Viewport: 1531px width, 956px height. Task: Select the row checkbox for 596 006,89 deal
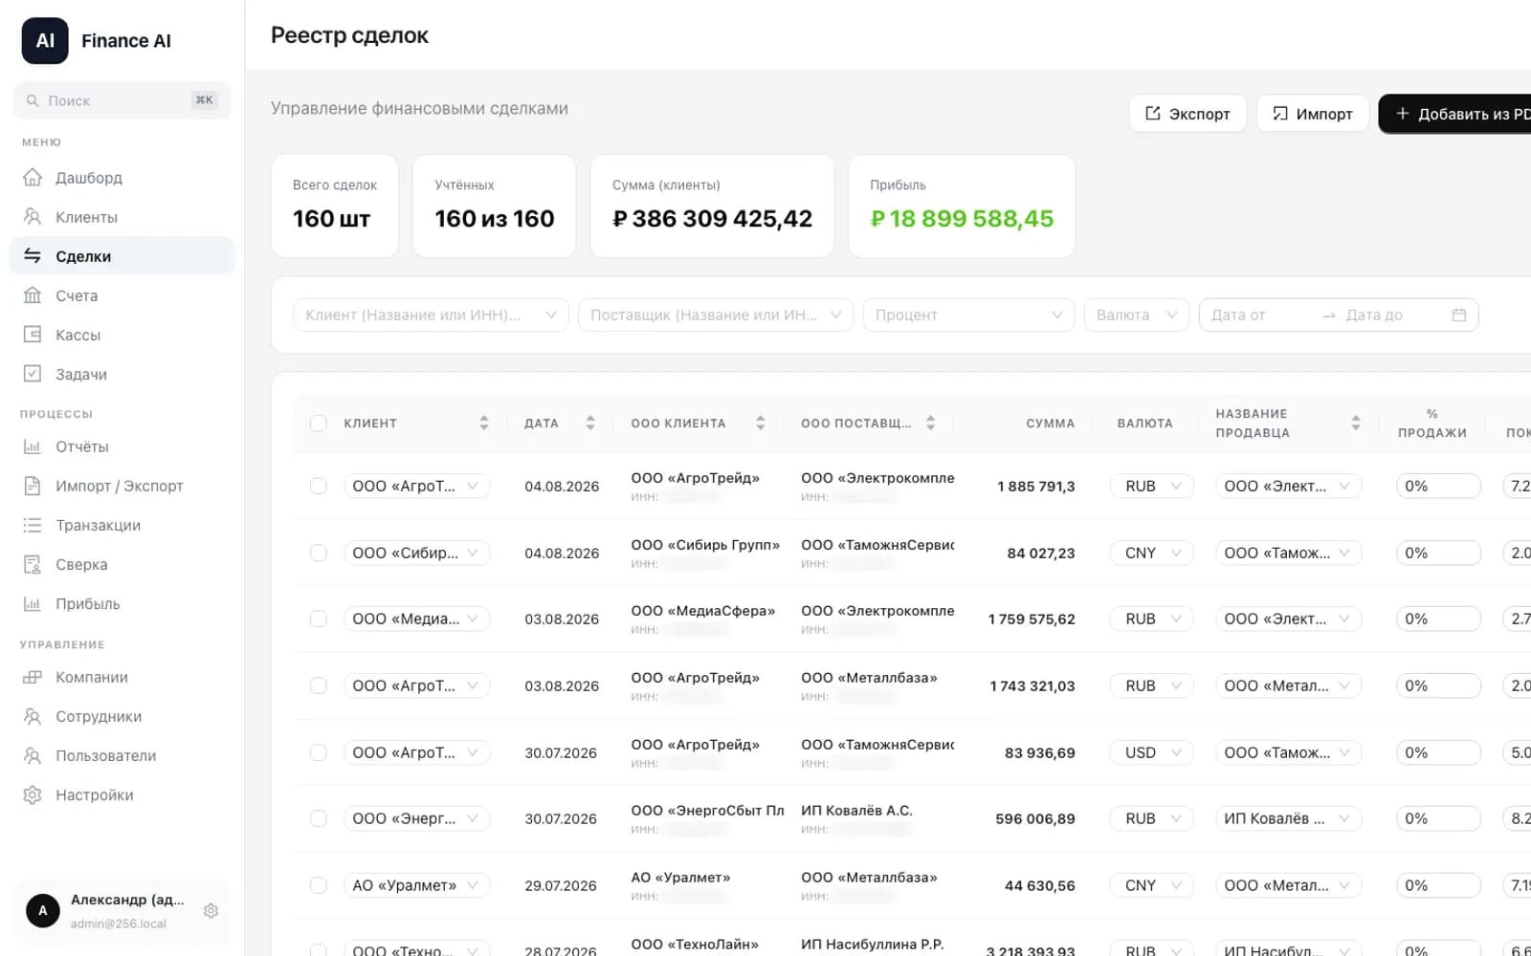[319, 818]
